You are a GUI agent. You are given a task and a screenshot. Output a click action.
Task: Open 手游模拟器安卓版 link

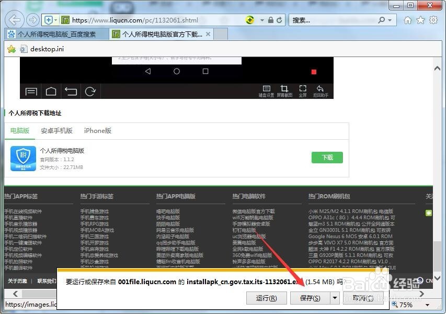coord(251,224)
